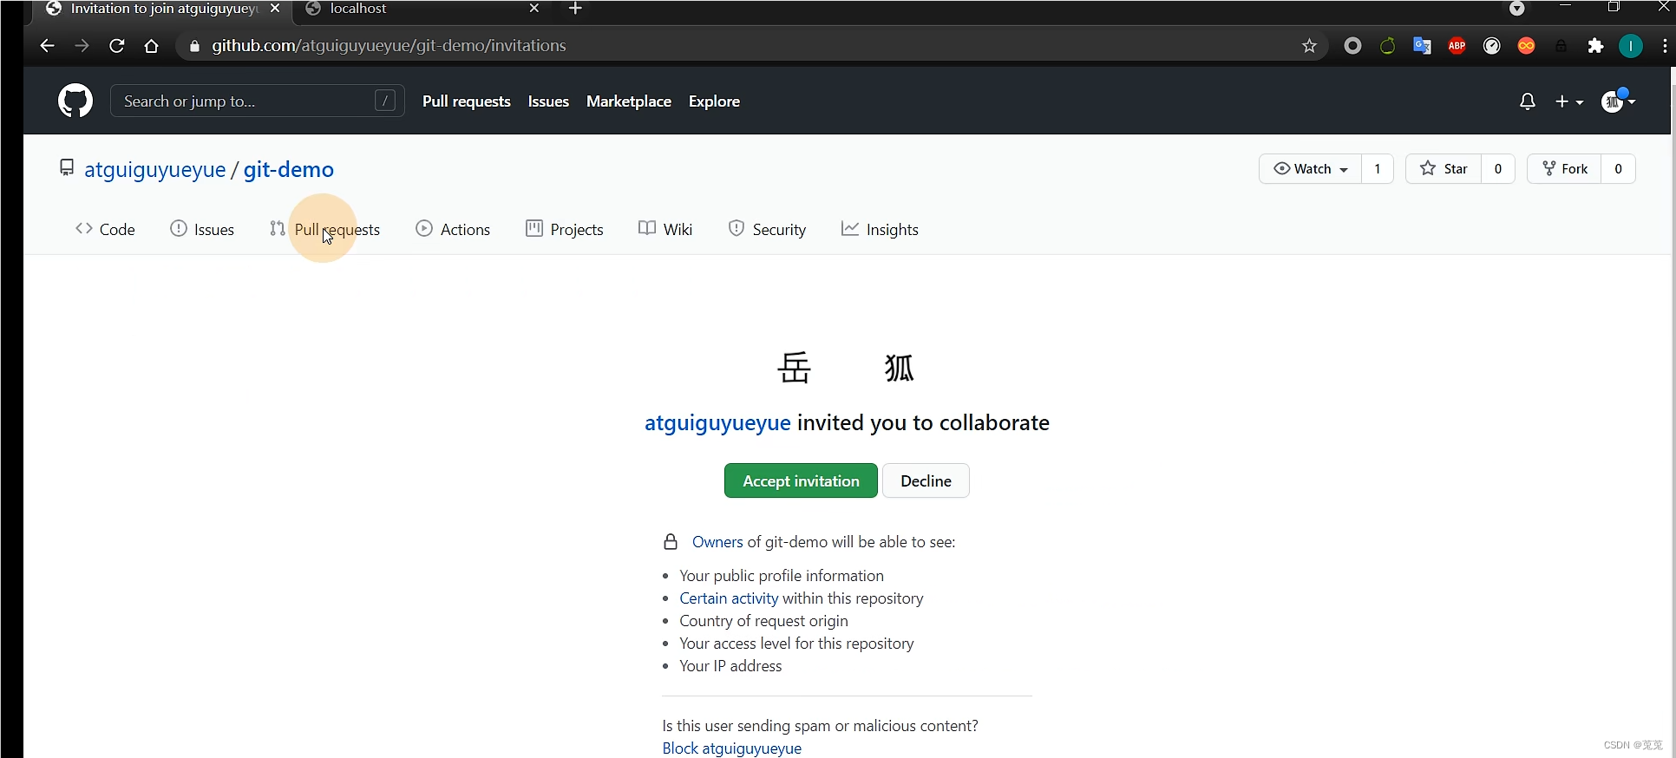1676x758 pixels.
Task: Click the star count 0
Action: tap(1498, 169)
